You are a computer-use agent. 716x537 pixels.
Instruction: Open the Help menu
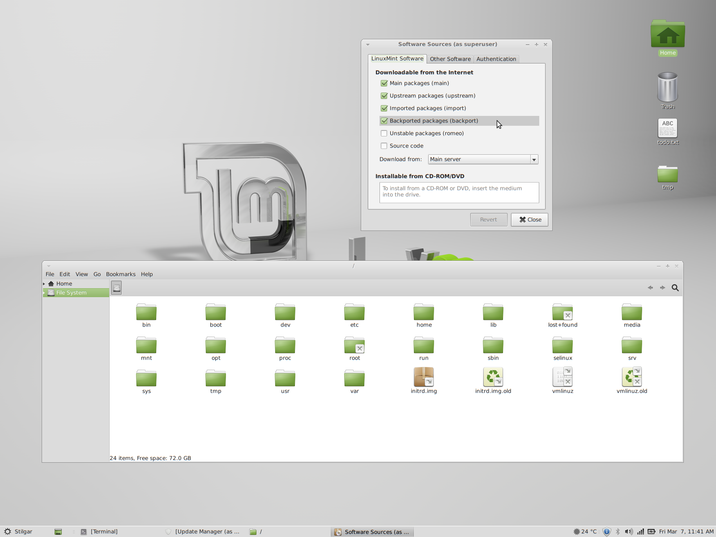pyautogui.click(x=147, y=274)
